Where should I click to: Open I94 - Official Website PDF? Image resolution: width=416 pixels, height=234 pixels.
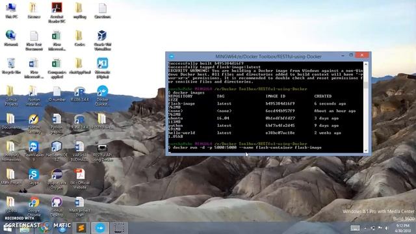click(x=79, y=179)
